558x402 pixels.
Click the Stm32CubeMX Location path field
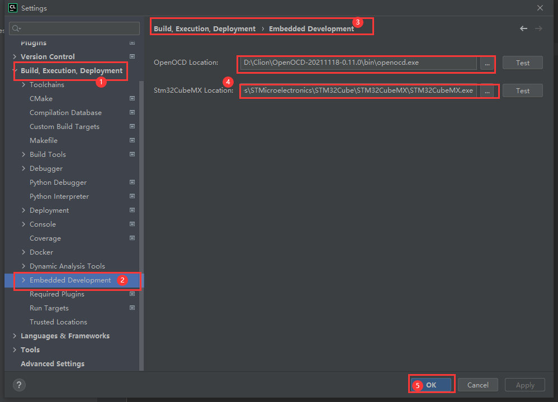tap(358, 90)
